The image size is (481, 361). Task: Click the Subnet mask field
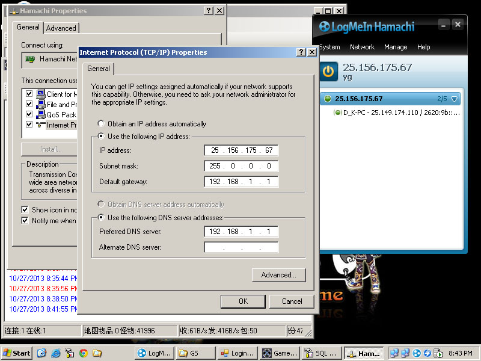click(x=242, y=166)
